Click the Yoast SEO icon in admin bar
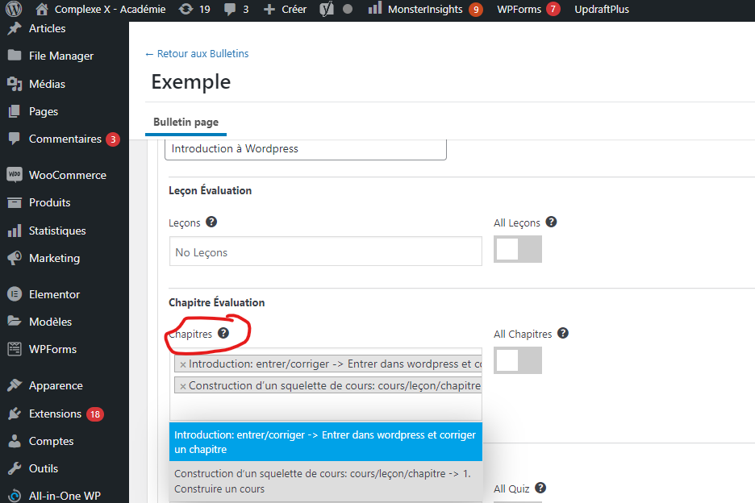 tap(327, 10)
